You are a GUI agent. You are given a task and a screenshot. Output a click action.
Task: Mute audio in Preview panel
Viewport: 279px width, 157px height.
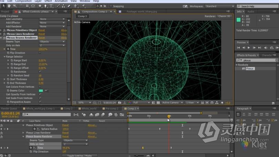pyautogui.click(x=266, y=48)
